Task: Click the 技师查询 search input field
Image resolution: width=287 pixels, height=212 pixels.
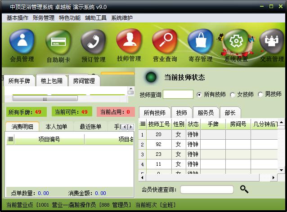Action: coord(178,94)
